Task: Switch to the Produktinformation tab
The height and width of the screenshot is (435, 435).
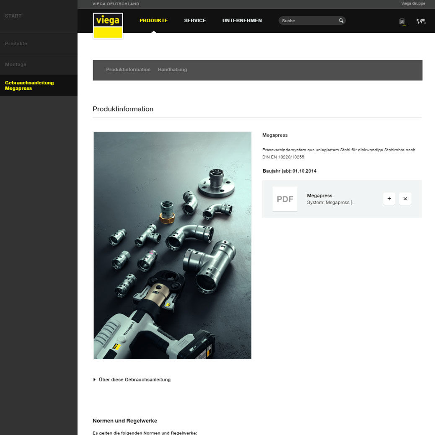Action: 128,70
